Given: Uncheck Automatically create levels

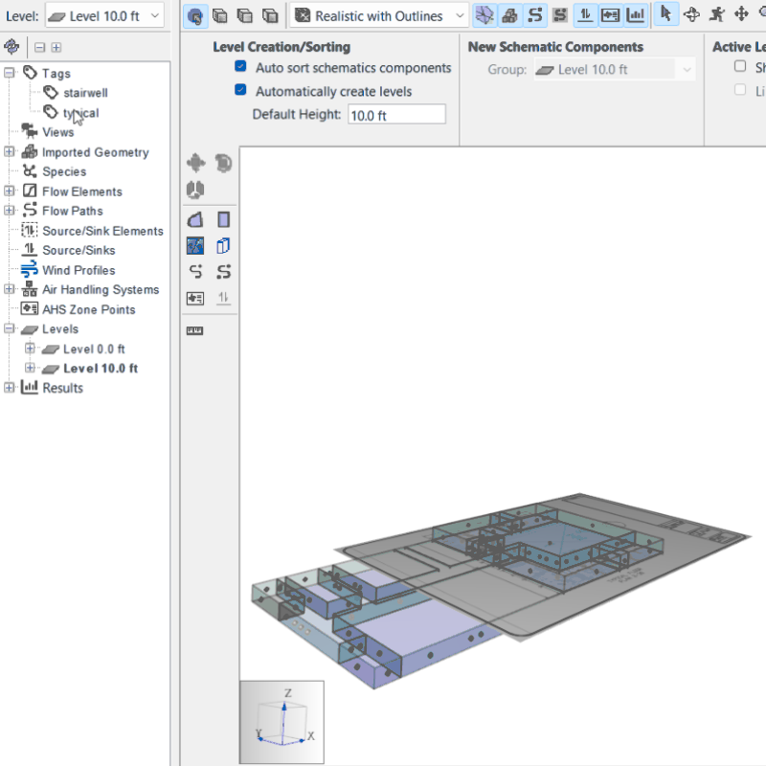Looking at the screenshot, I should click(240, 90).
